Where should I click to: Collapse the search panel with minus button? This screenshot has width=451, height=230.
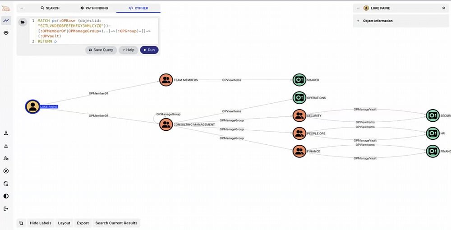[x=22, y=8]
